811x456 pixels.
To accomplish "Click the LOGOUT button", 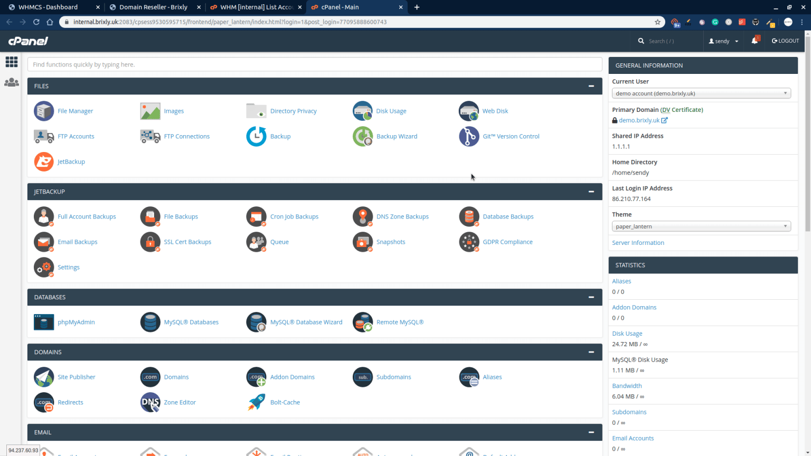I will [785, 41].
